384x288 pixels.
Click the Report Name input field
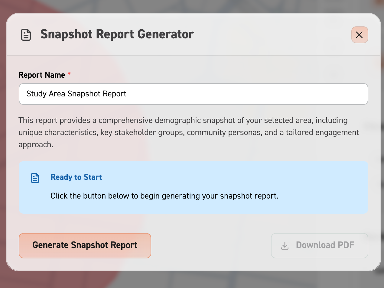point(193,94)
